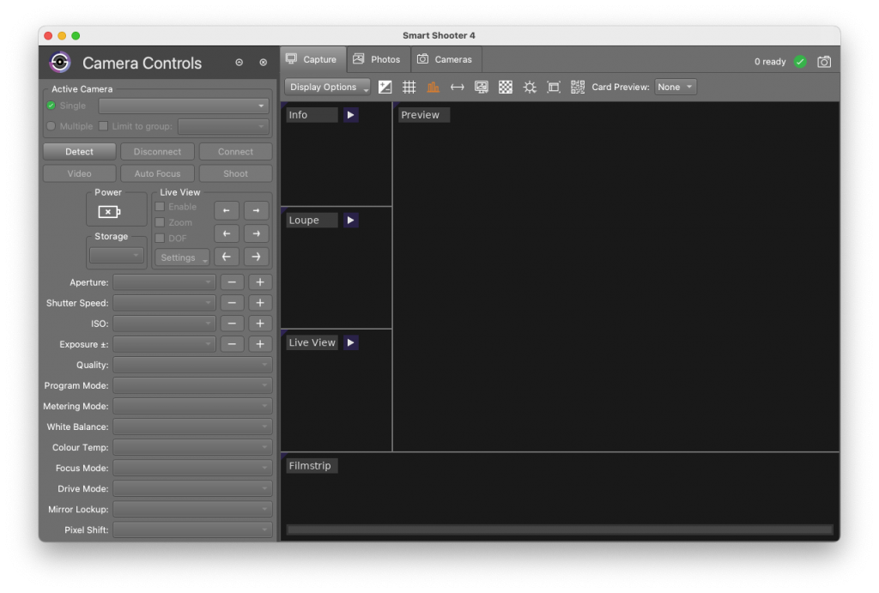This screenshot has width=879, height=593.
Task: Click the brightness sun icon
Action: tap(530, 87)
